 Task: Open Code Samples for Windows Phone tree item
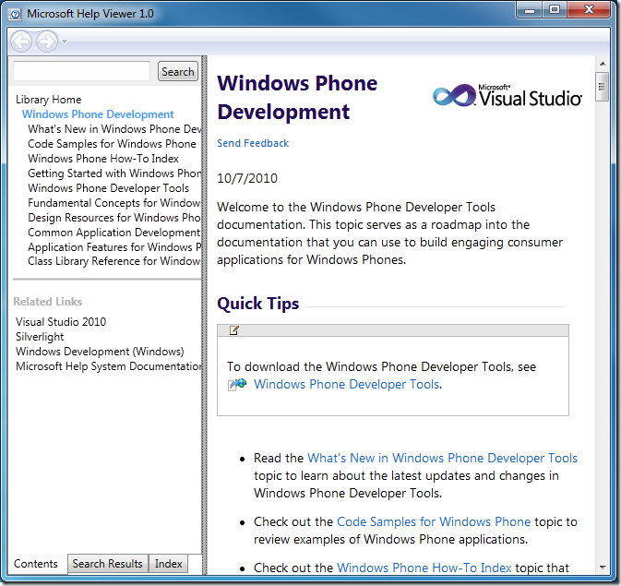coord(112,144)
